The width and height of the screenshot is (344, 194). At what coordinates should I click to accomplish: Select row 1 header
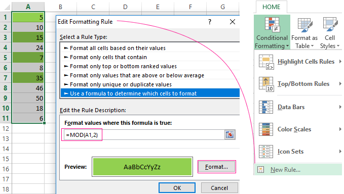click(x=6, y=17)
